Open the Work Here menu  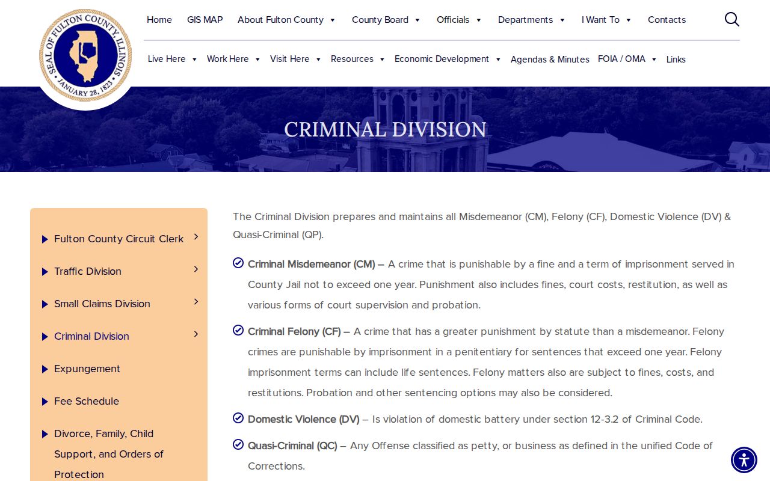[233, 59]
